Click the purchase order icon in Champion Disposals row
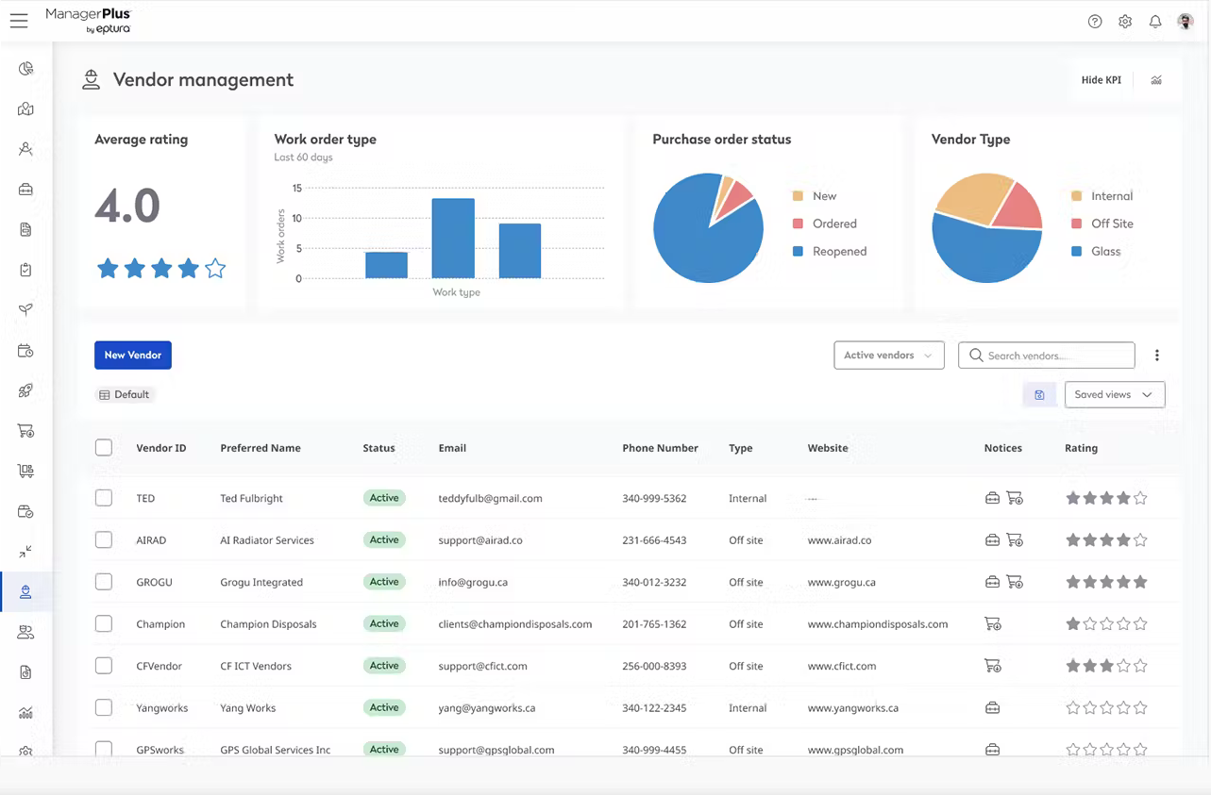The width and height of the screenshot is (1211, 795). tap(993, 623)
